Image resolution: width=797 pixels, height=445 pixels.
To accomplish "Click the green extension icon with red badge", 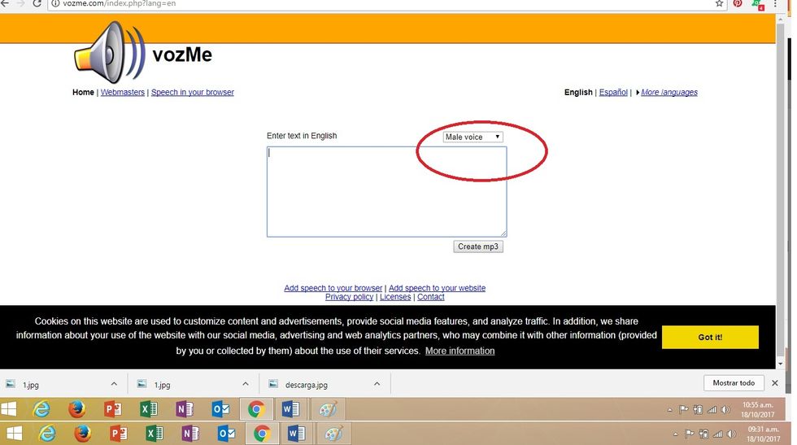I will pos(758,4).
